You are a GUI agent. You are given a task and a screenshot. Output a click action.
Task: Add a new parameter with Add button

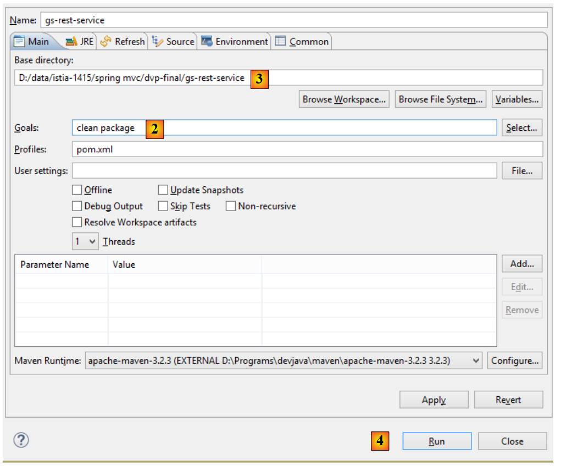[x=522, y=264]
